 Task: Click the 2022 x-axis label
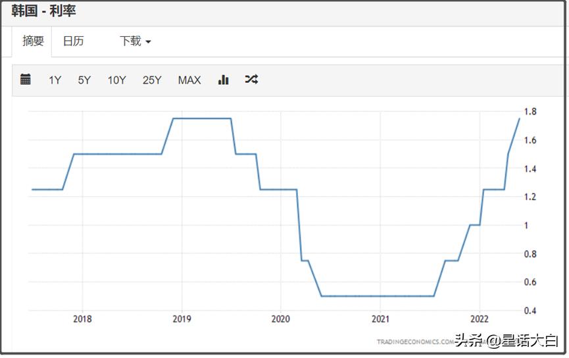(x=480, y=319)
